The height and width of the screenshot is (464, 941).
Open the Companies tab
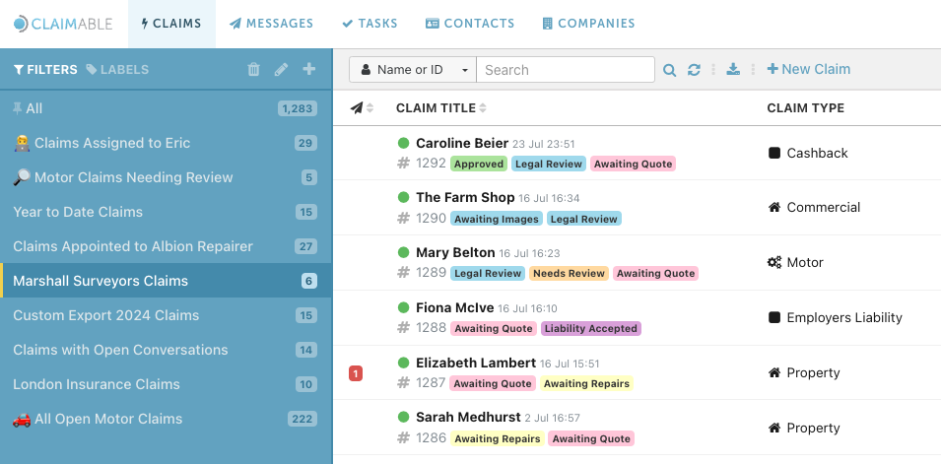(588, 24)
